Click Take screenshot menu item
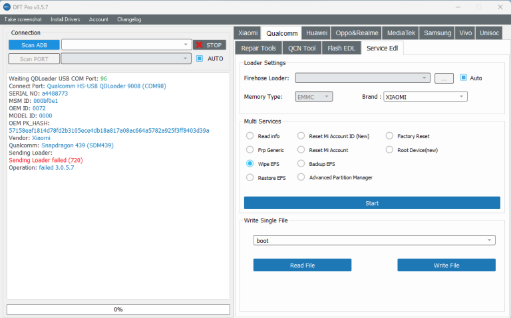 23,19
